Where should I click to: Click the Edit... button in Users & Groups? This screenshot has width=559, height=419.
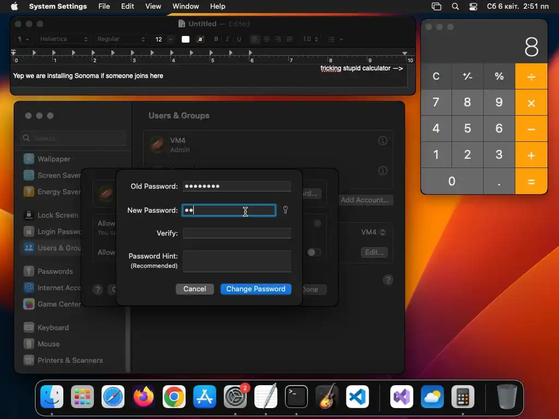(374, 252)
